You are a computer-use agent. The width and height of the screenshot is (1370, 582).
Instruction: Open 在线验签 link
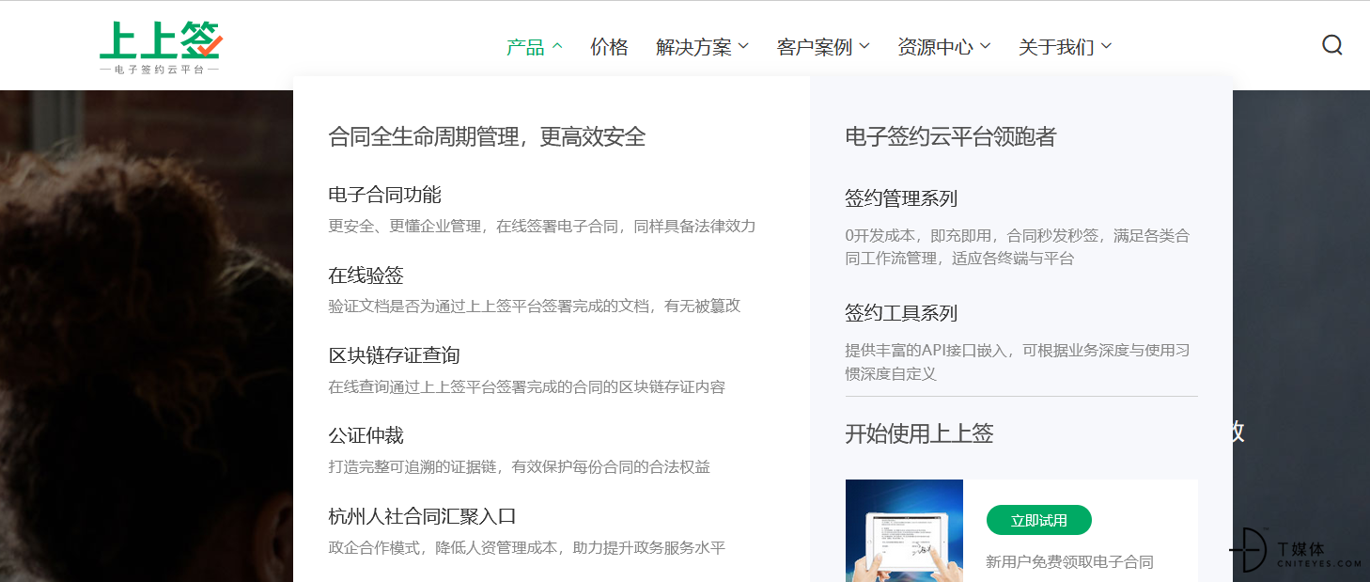click(366, 275)
